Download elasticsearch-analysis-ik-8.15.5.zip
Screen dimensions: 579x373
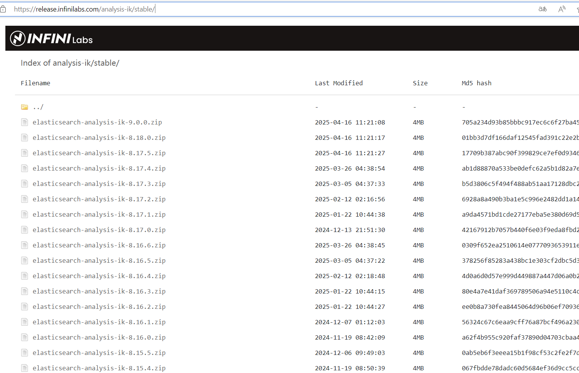click(x=99, y=353)
